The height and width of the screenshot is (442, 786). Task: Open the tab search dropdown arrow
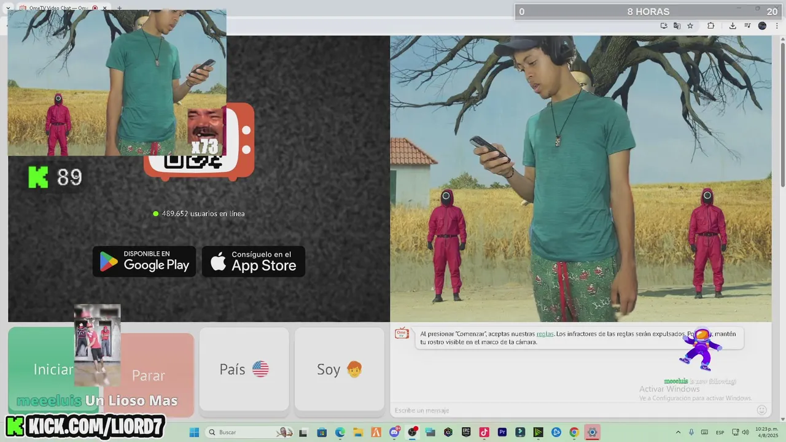pyautogui.click(x=9, y=9)
